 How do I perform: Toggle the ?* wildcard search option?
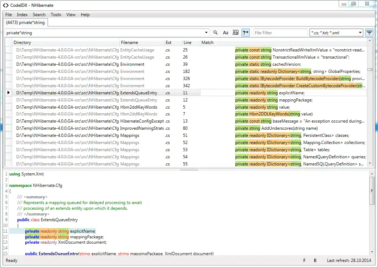tap(246, 33)
